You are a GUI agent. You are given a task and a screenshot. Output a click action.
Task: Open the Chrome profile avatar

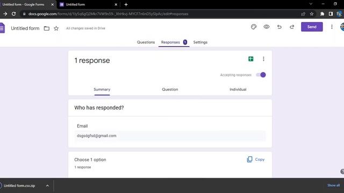(339, 14)
